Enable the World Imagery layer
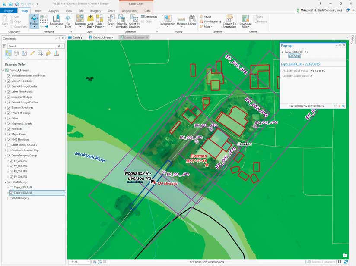The image size is (356, 266). tap(9, 198)
